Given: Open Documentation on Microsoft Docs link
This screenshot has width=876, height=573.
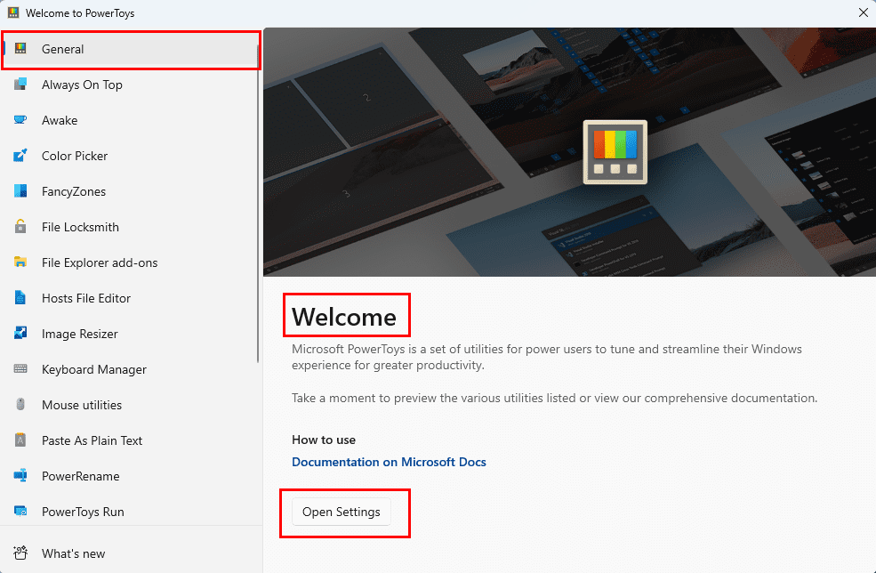Looking at the screenshot, I should (389, 463).
